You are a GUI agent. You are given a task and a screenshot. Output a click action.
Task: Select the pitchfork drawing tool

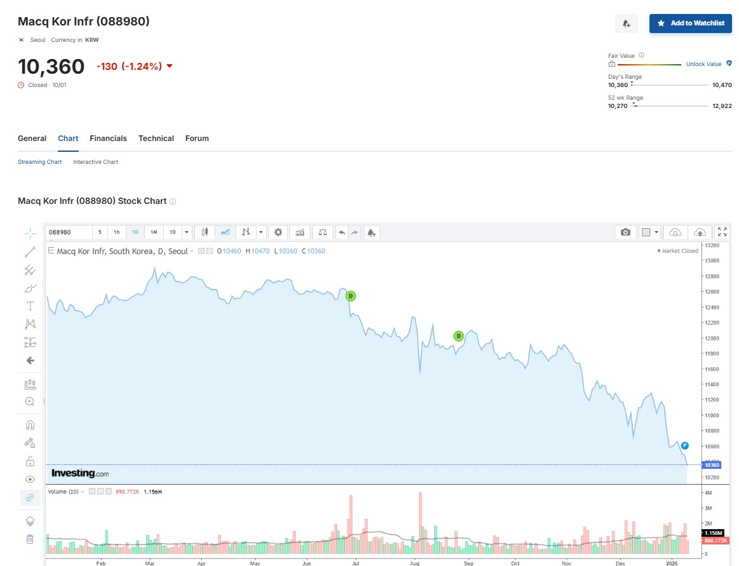click(30, 270)
